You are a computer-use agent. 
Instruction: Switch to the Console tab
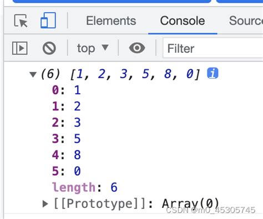click(x=183, y=21)
